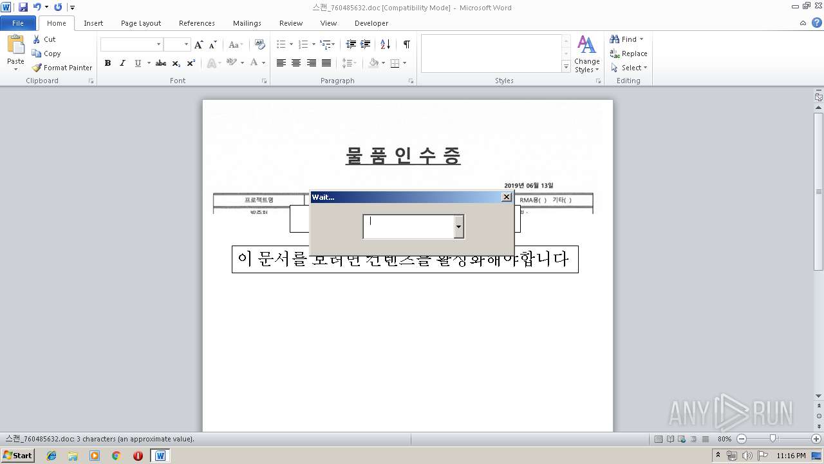Open the Paragraph dialog launcher
Screen dimensions: 824x464
coord(411,81)
